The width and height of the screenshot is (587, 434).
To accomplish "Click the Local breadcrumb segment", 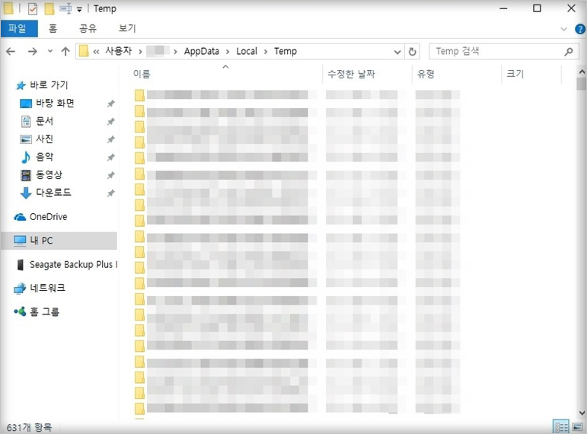I will pos(247,51).
